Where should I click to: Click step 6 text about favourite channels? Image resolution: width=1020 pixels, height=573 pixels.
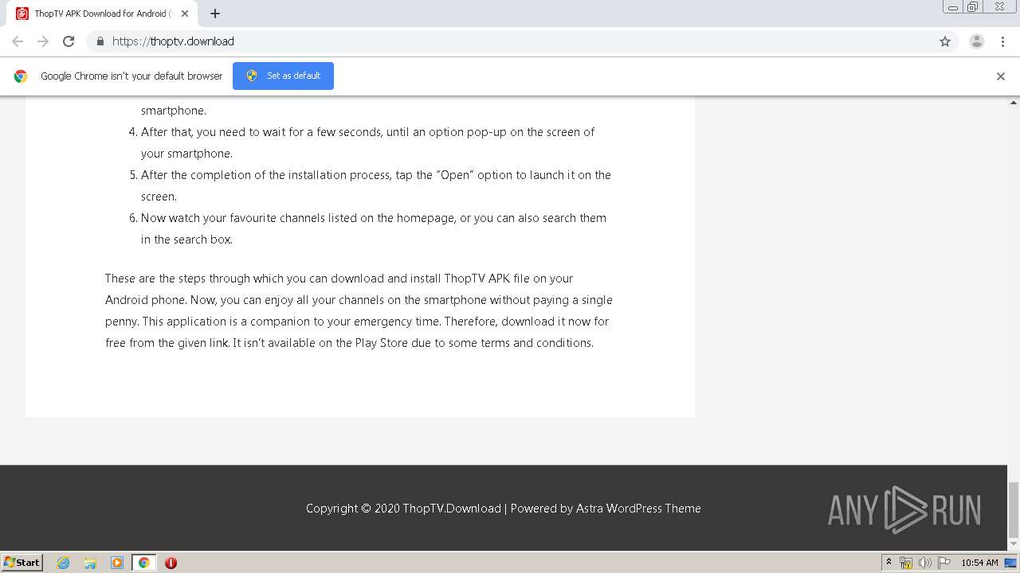[x=374, y=228]
